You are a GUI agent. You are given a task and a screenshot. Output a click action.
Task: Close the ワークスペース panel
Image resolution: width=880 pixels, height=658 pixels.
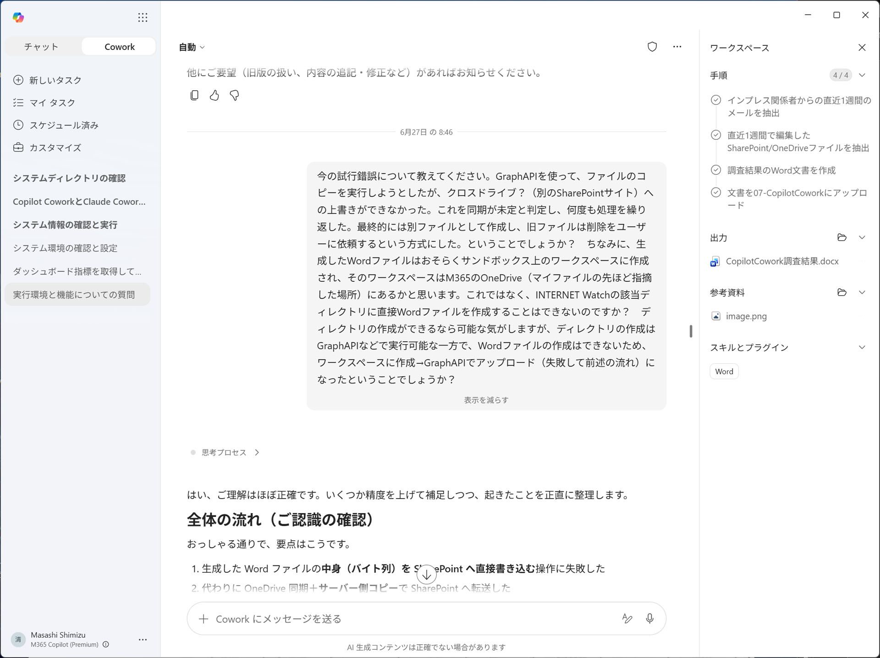click(862, 48)
